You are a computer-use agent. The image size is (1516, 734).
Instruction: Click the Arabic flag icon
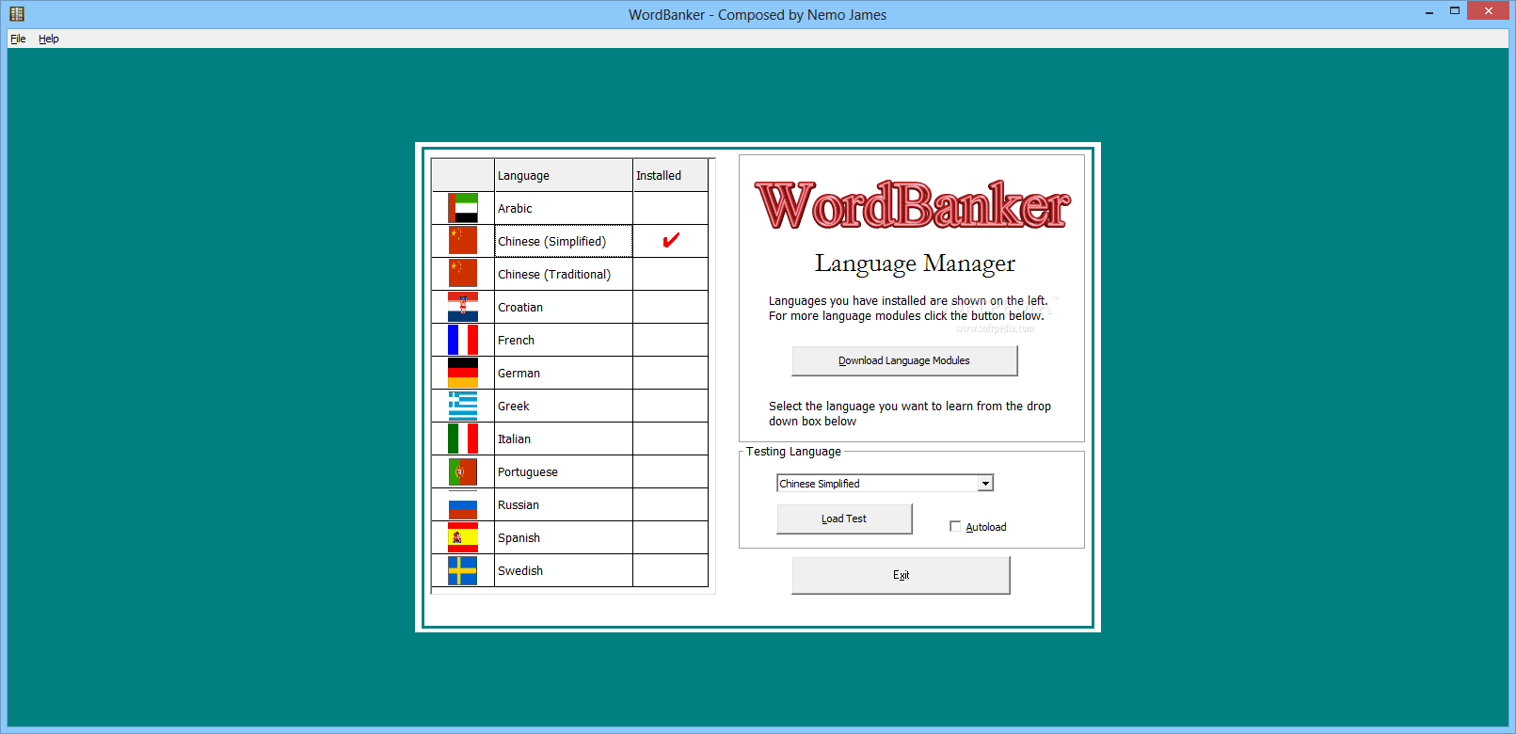pos(463,208)
